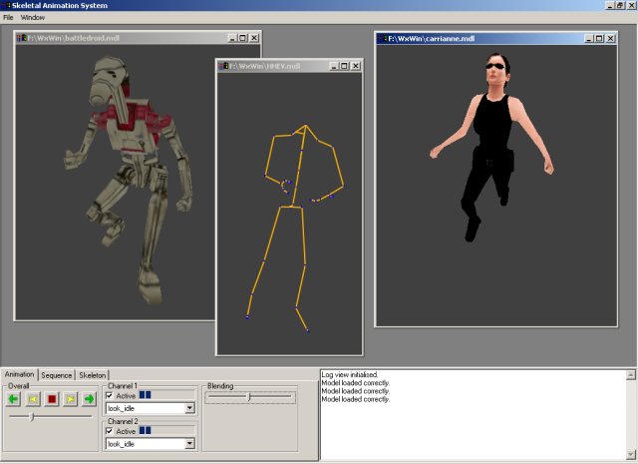The image size is (638, 464).
Task: Minimize the HEV.mdl window
Action: [x=334, y=66]
